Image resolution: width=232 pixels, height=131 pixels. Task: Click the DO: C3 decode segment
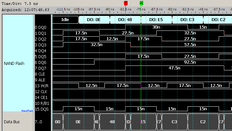click(x=188, y=20)
